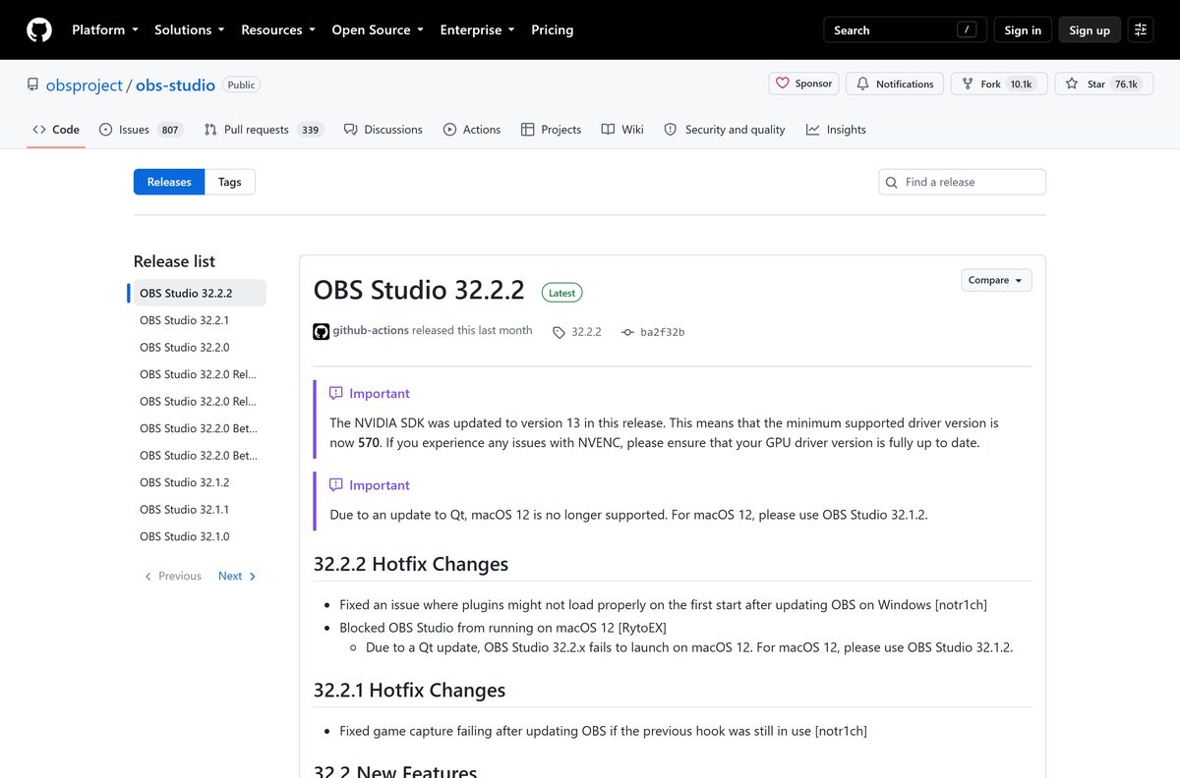Expand the Resources menu
Screen dimensions: 1180x778
click(278, 29)
